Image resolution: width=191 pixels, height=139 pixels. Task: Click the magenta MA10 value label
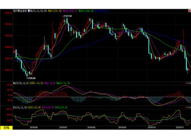click(70, 11)
